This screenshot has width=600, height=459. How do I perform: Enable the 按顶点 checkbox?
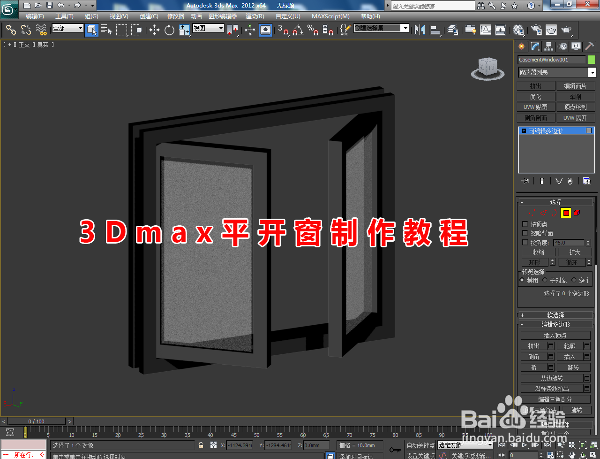click(x=525, y=224)
